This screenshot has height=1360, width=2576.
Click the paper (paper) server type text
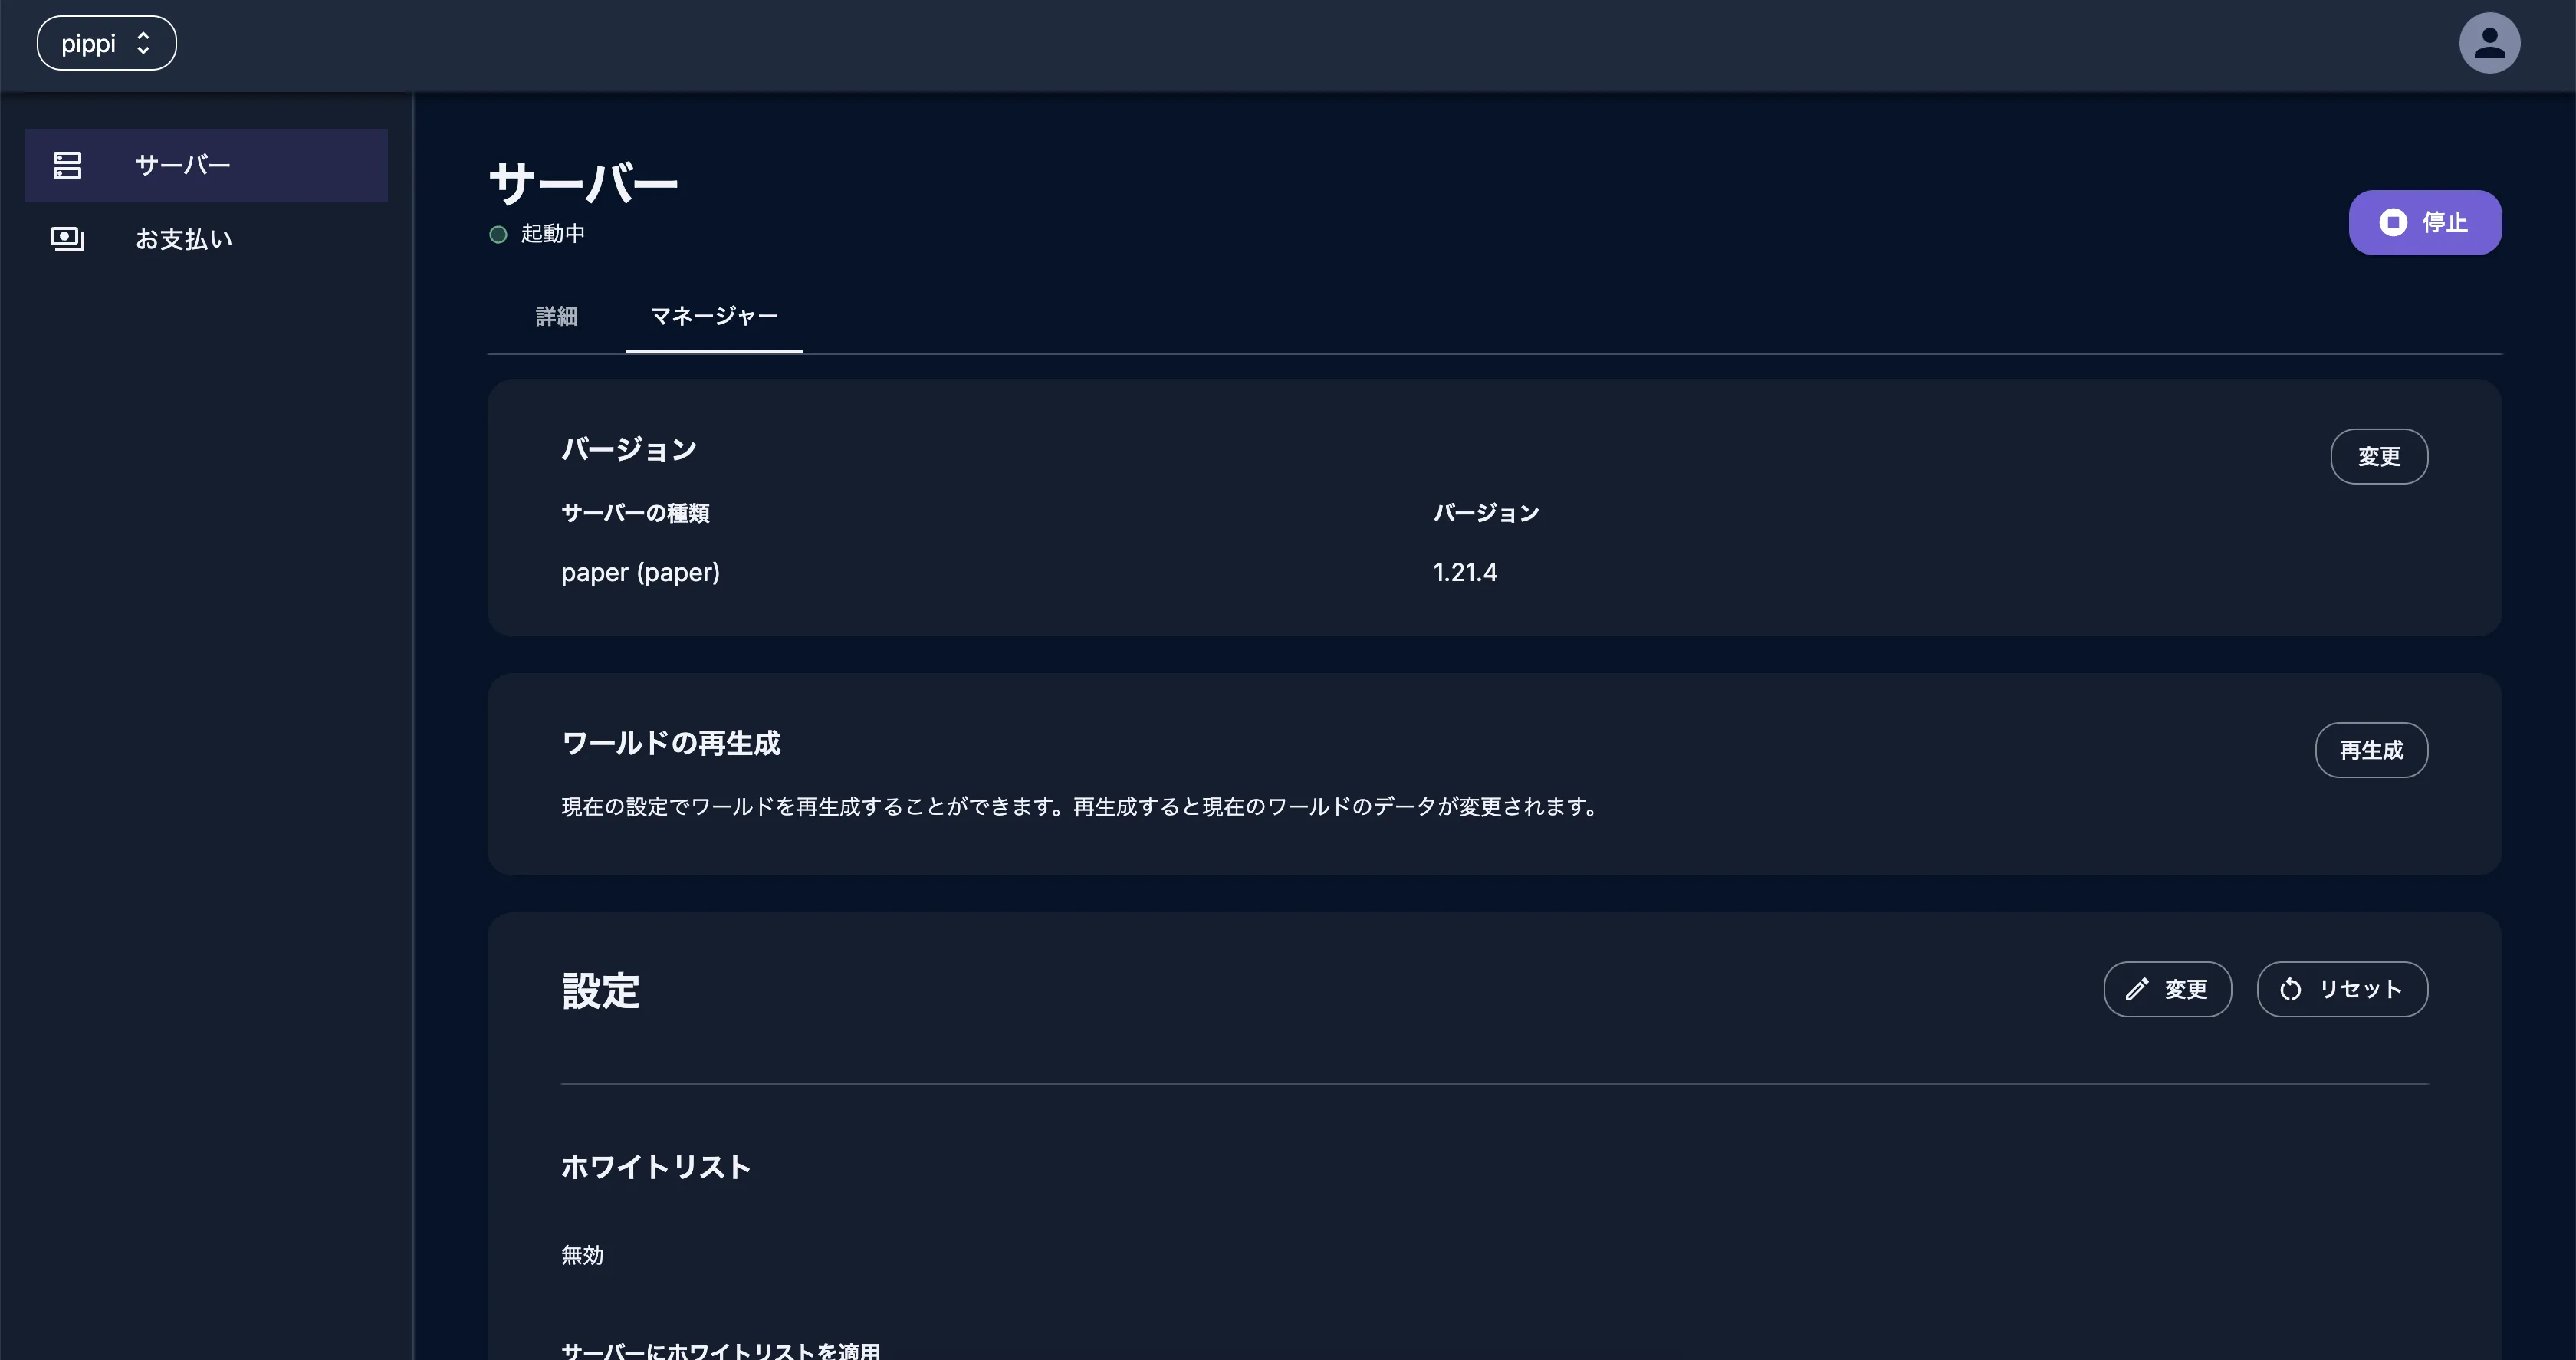click(640, 572)
